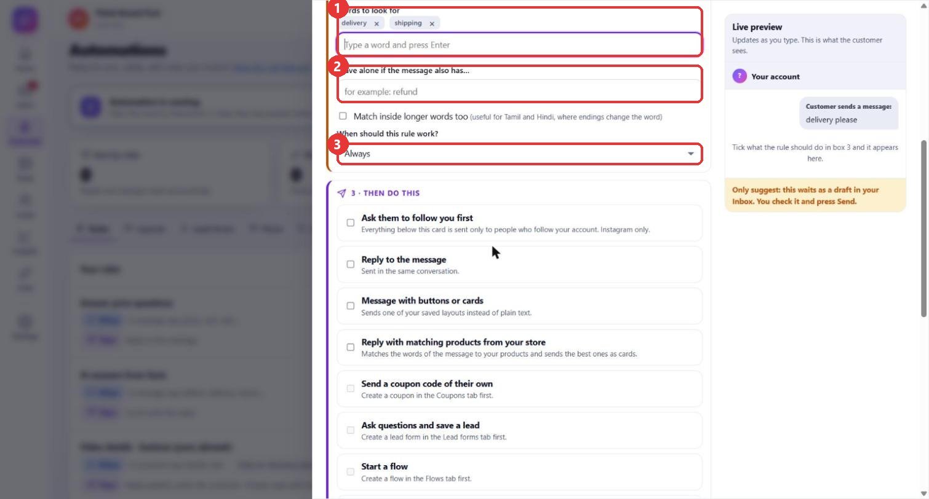This screenshot has height=499, width=929.
Task: Click "Create a coupon in the Coupons tab first."
Action: coord(427,395)
